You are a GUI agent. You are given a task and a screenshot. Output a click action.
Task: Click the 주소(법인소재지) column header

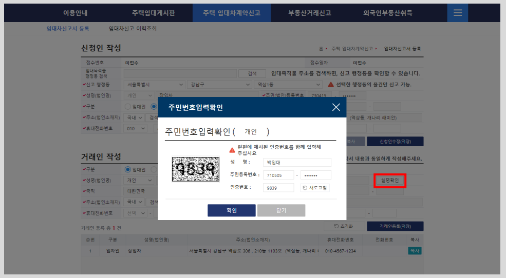point(253,240)
